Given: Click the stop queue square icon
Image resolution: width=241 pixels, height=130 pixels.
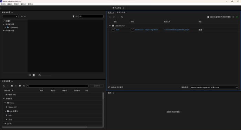Looking at the screenshot, I should click(233, 17).
